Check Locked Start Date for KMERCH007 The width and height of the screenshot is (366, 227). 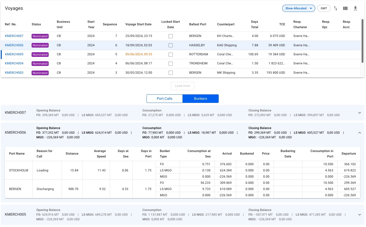click(171, 36)
